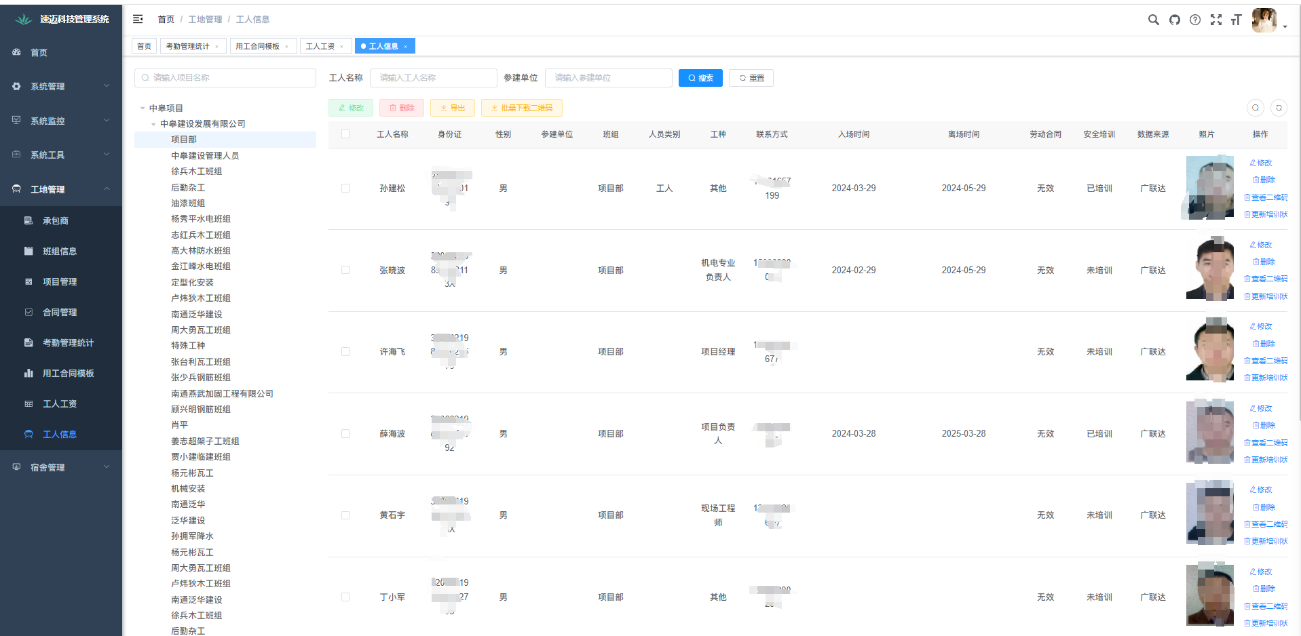This screenshot has width=1301, height=636.
Task: Open the 承包商 sidebar item
Action: point(61,220)
